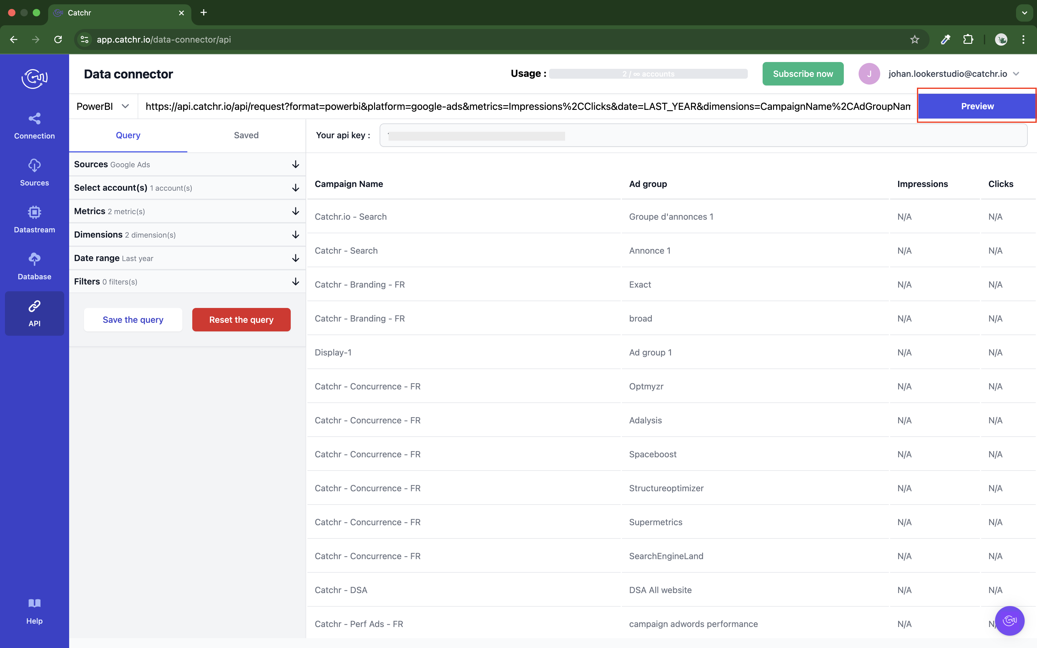Select the API item in the sidebar
The height and width of the screenshot is (648, 1037).
click(34, 314)
